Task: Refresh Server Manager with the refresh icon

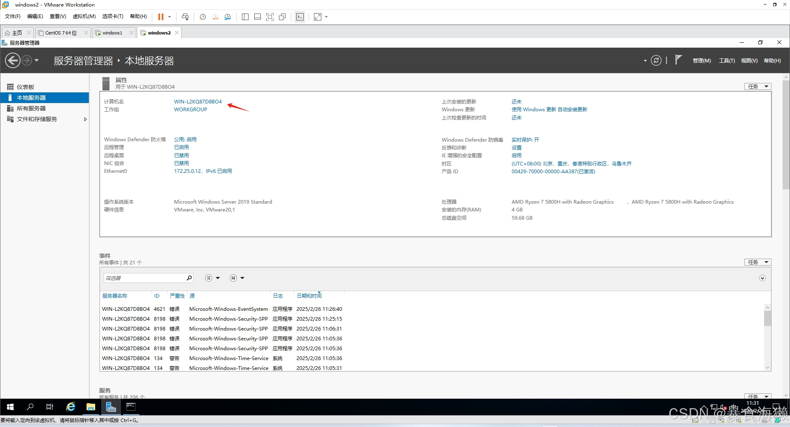Action: (x=656, y=61)
